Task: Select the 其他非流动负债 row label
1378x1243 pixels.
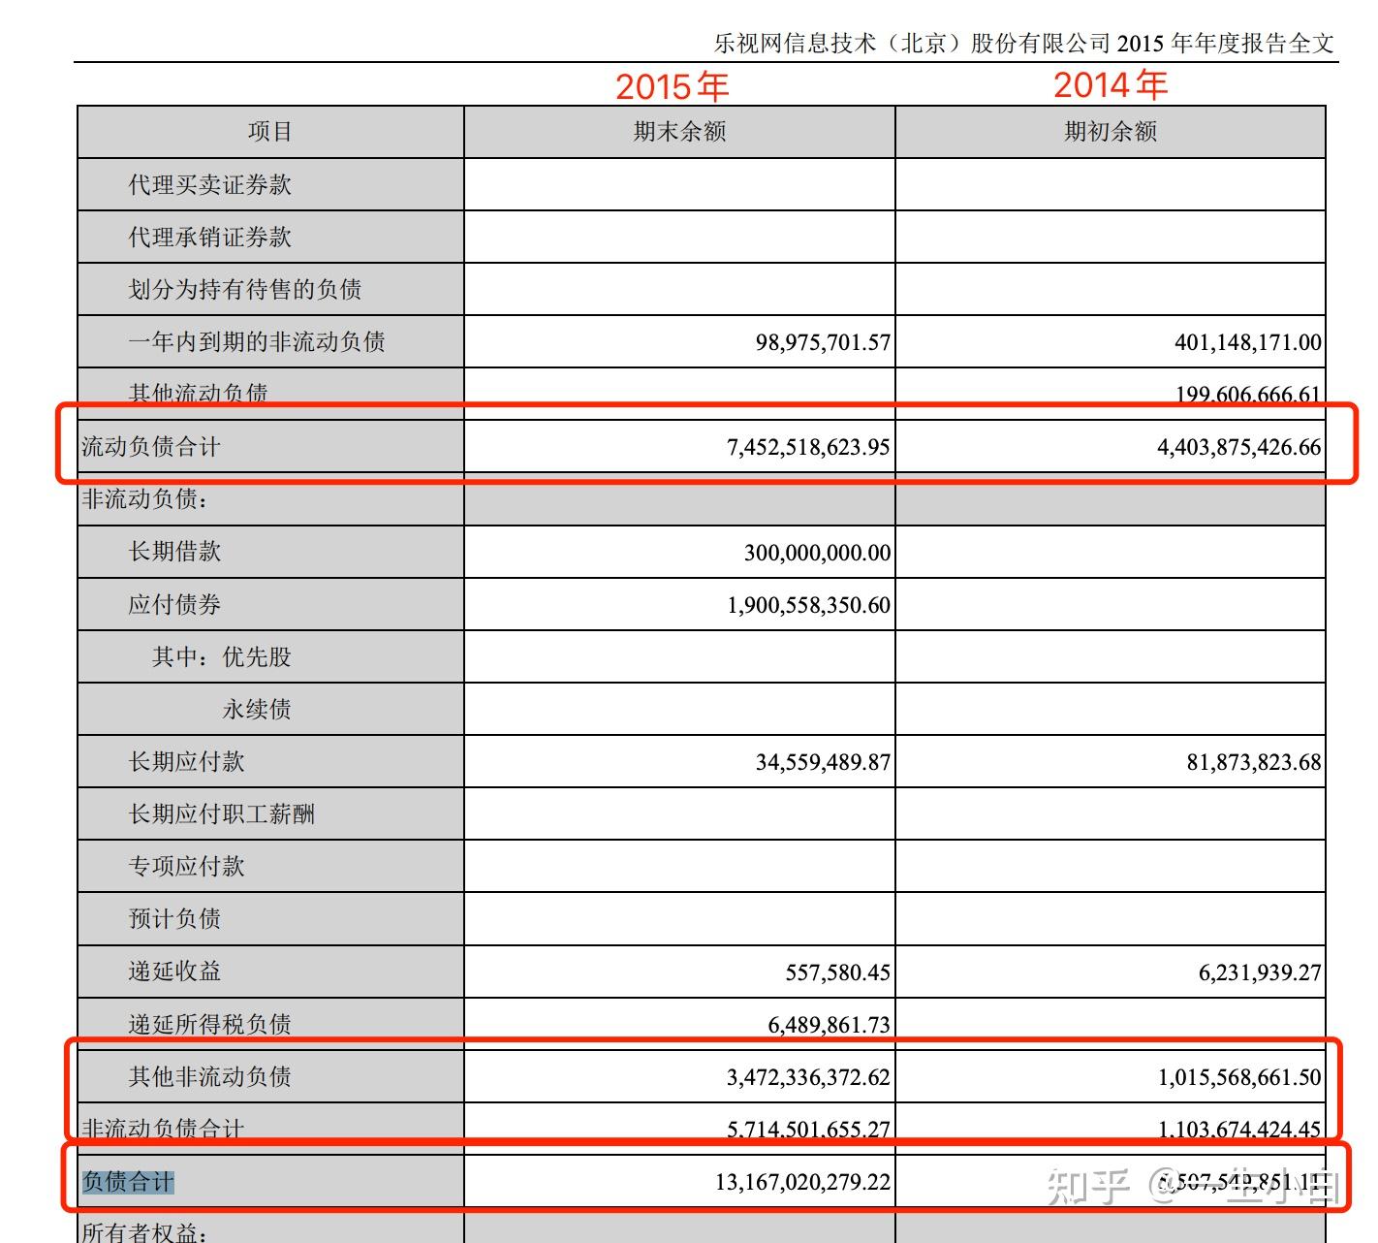Action: point(209,1077)
